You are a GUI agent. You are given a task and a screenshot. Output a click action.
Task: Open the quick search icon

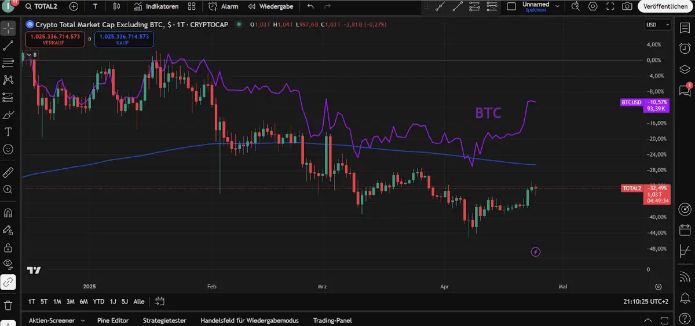576,6
